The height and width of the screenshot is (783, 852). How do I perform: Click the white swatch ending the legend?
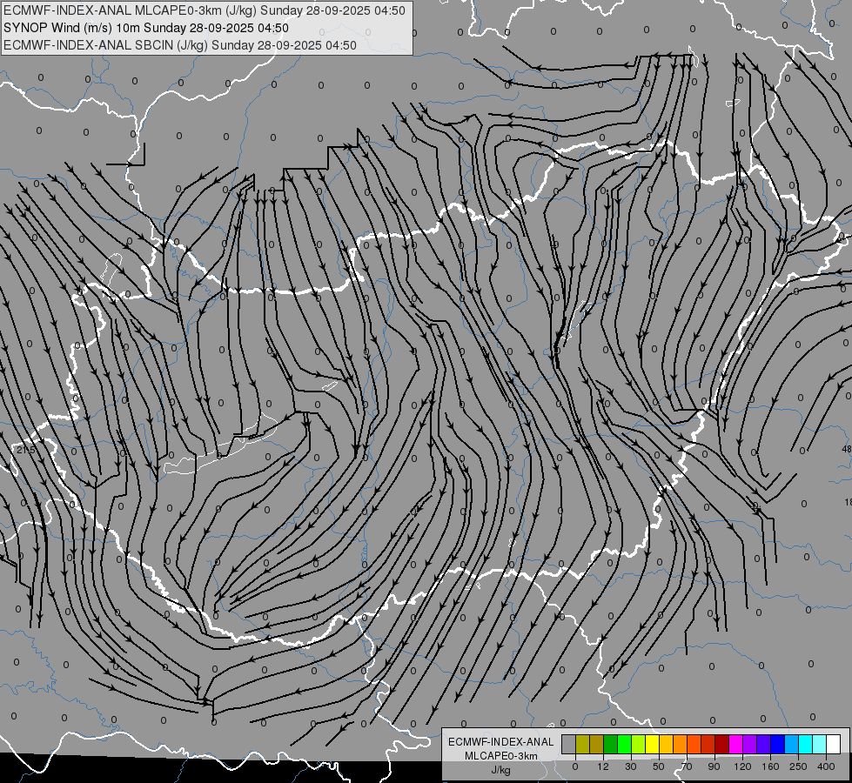coord(833,744)
